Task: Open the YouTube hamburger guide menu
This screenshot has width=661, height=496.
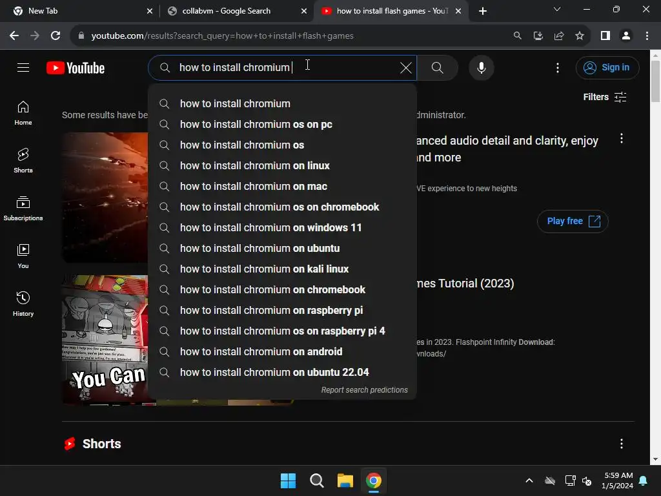Action: [23, 67]
